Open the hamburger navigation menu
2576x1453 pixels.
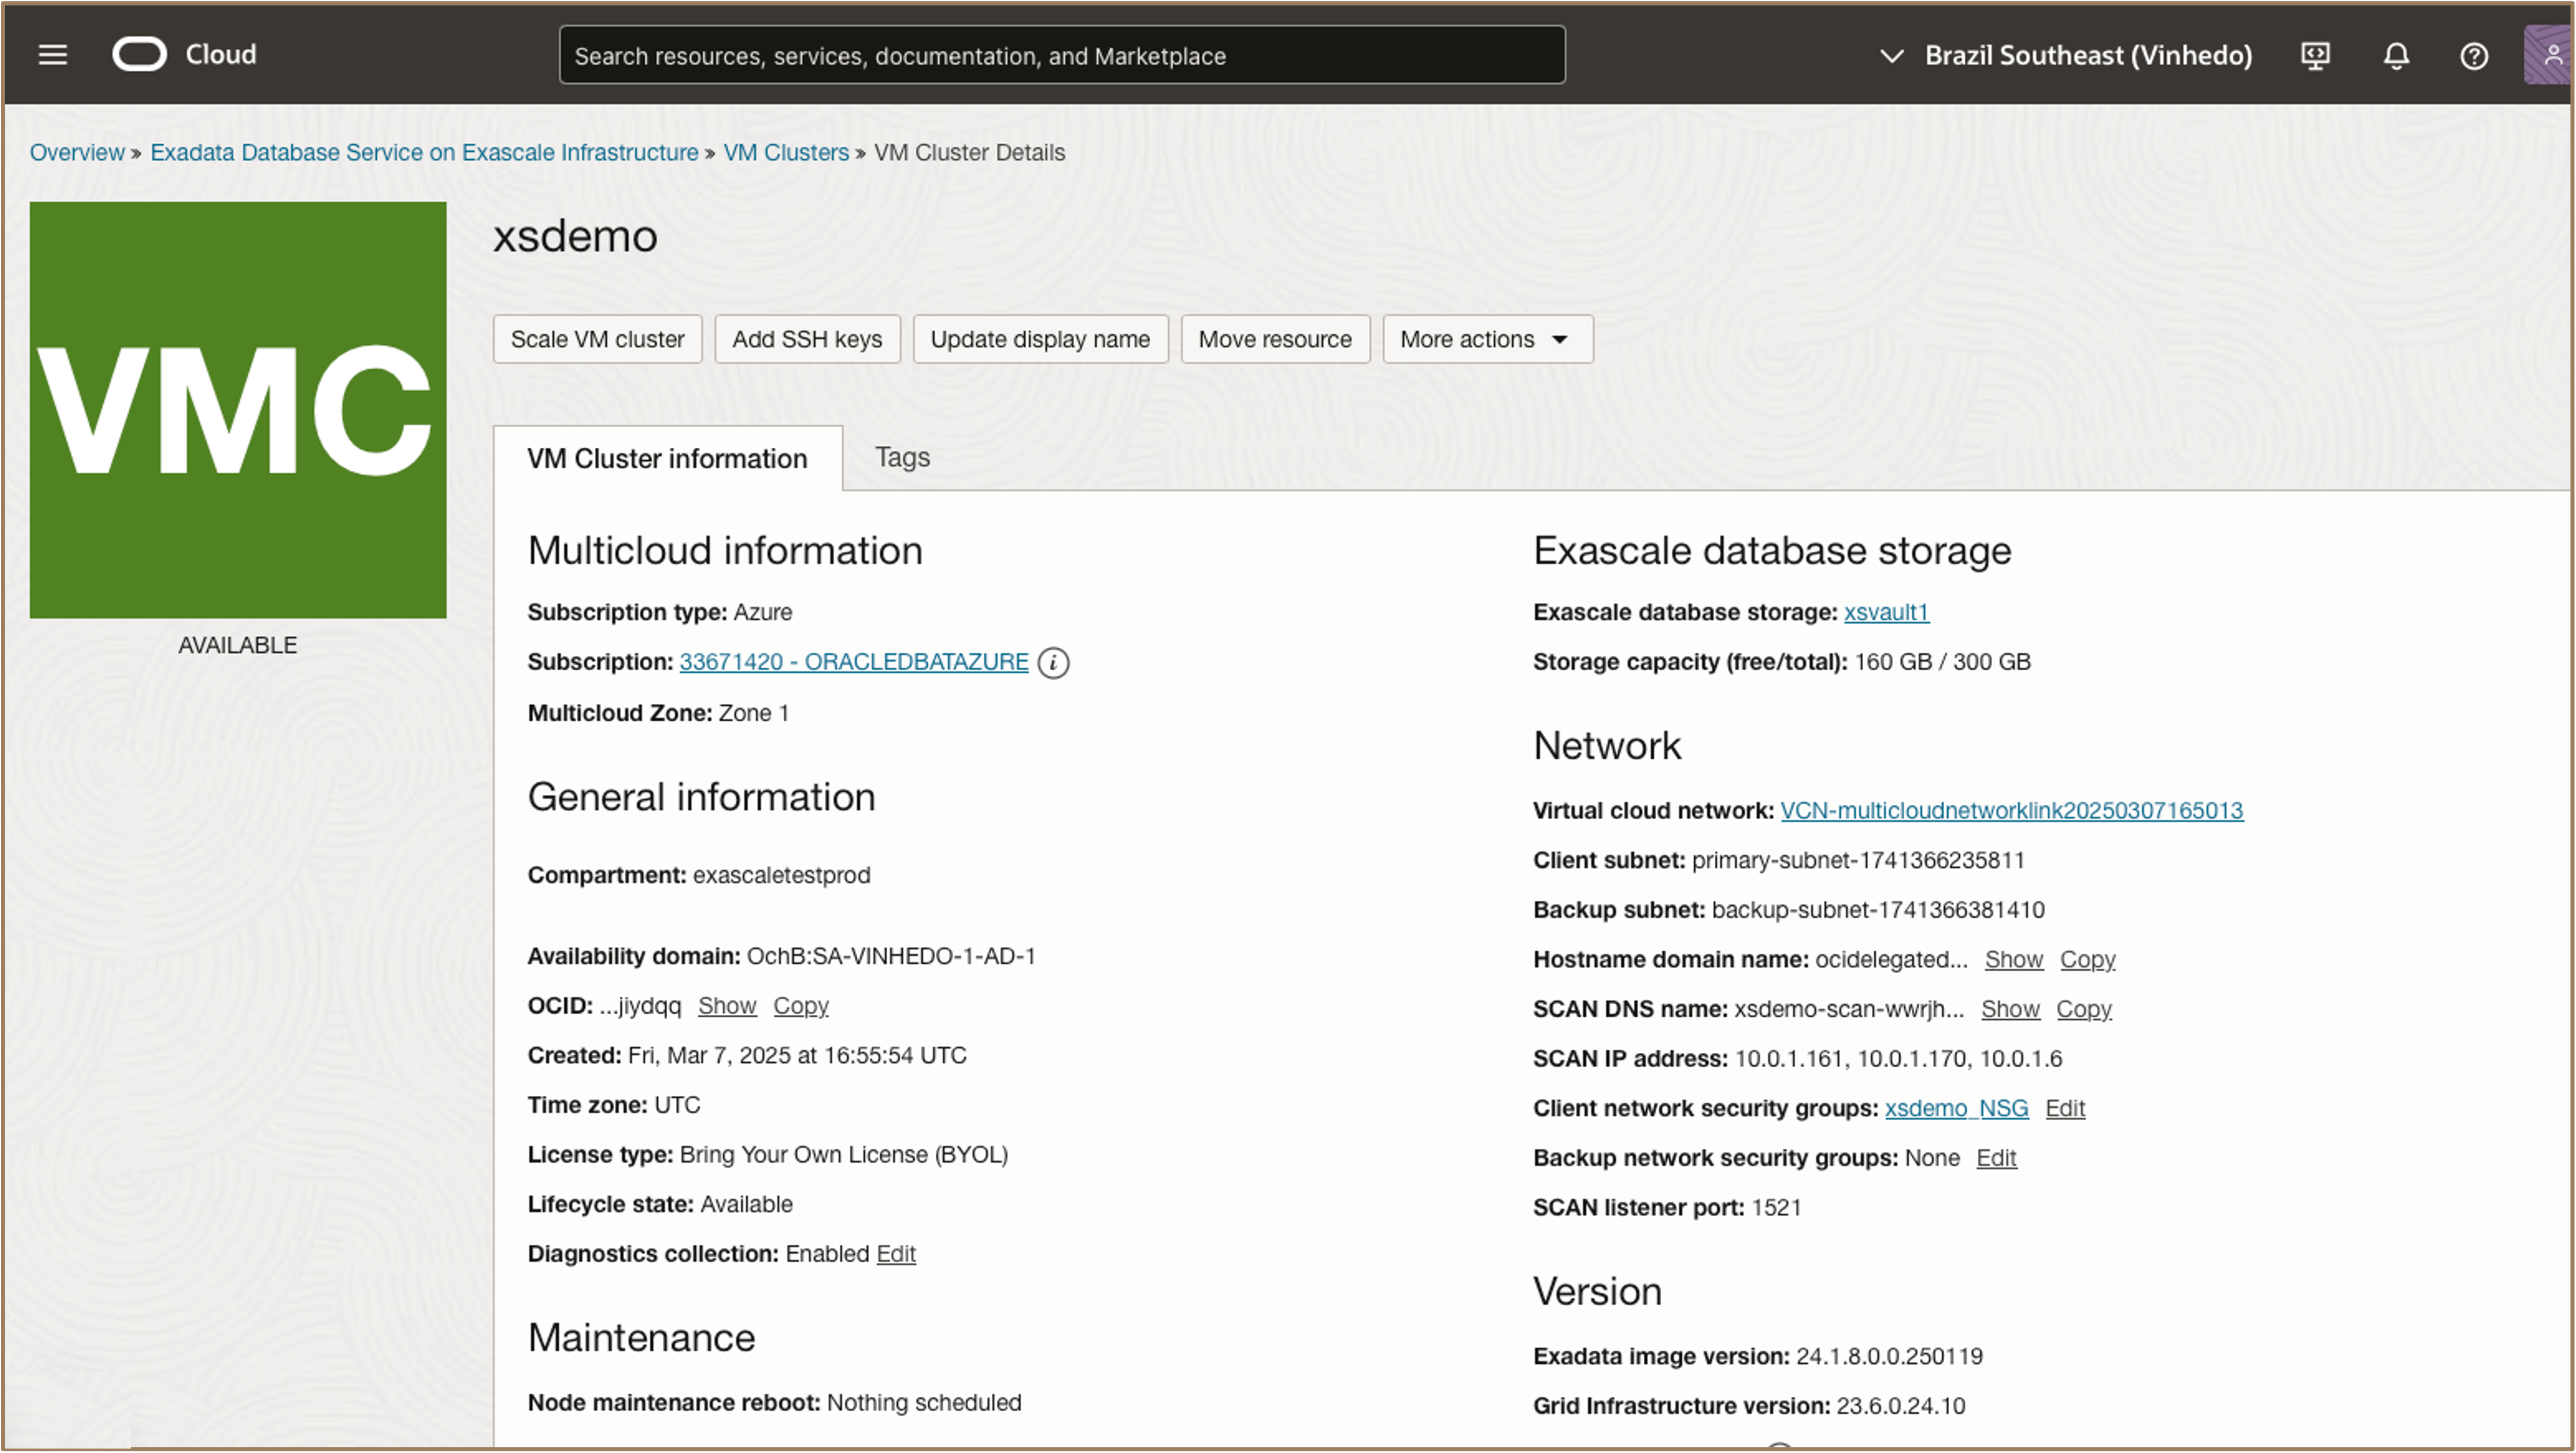[52, 55]
